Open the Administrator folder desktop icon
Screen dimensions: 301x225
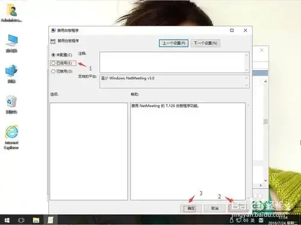[x=11, y=13]
